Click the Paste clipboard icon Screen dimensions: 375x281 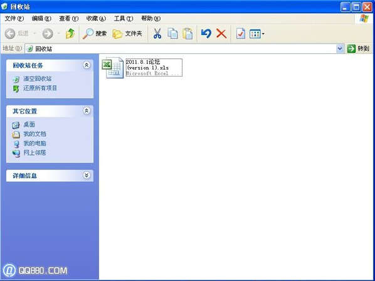pos(187,33)
